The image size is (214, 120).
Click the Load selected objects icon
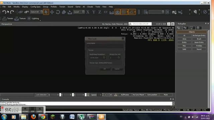[180, 12]
